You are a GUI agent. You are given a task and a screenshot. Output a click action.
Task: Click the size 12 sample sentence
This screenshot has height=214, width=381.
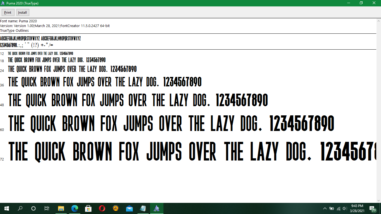(x=40, y=53)
